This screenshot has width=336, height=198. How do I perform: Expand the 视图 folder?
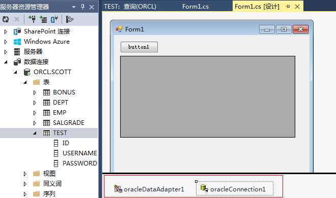25,174
